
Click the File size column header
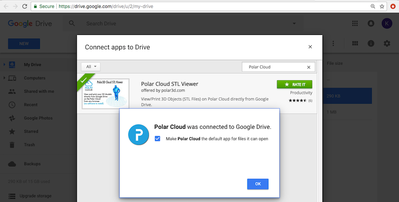[x=335, y=63]
